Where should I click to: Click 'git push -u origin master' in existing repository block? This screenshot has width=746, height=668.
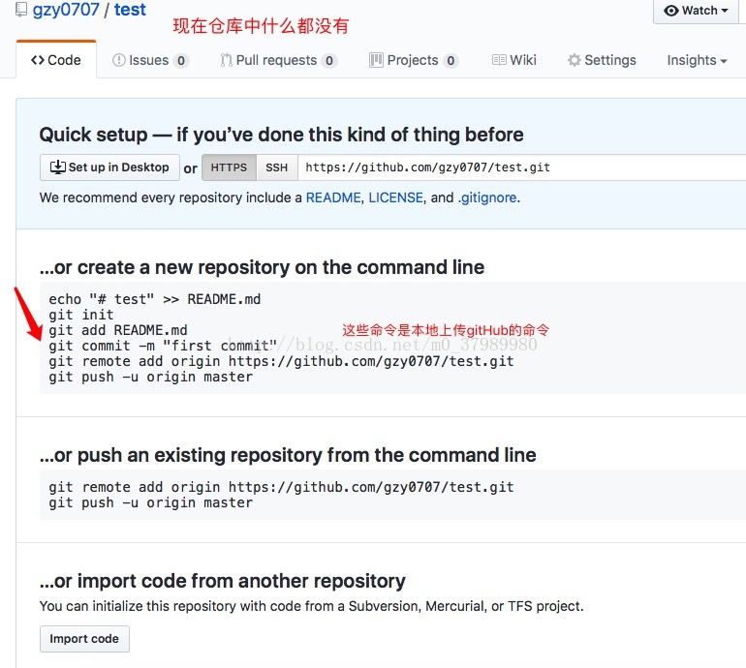[151, 502]
